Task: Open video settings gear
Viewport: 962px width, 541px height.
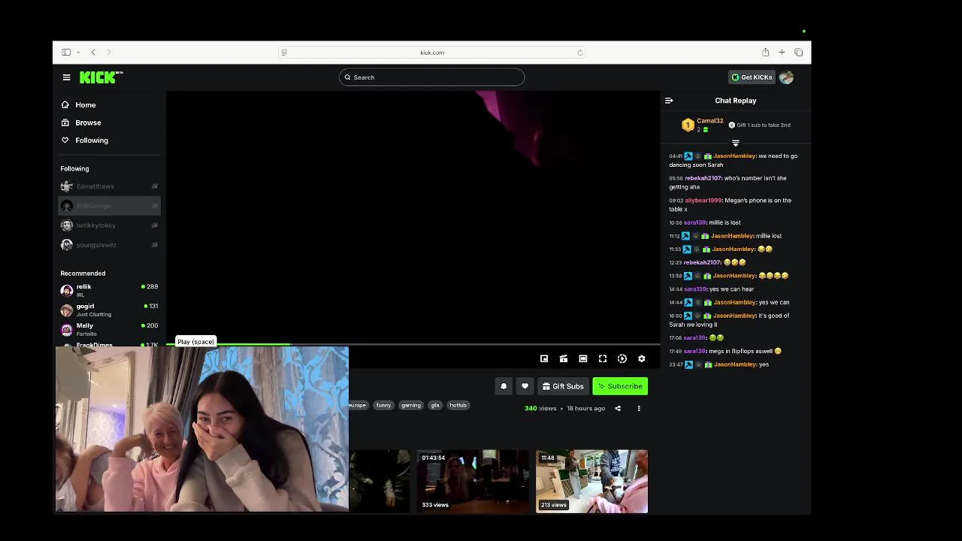Action: tap(642, 359)
